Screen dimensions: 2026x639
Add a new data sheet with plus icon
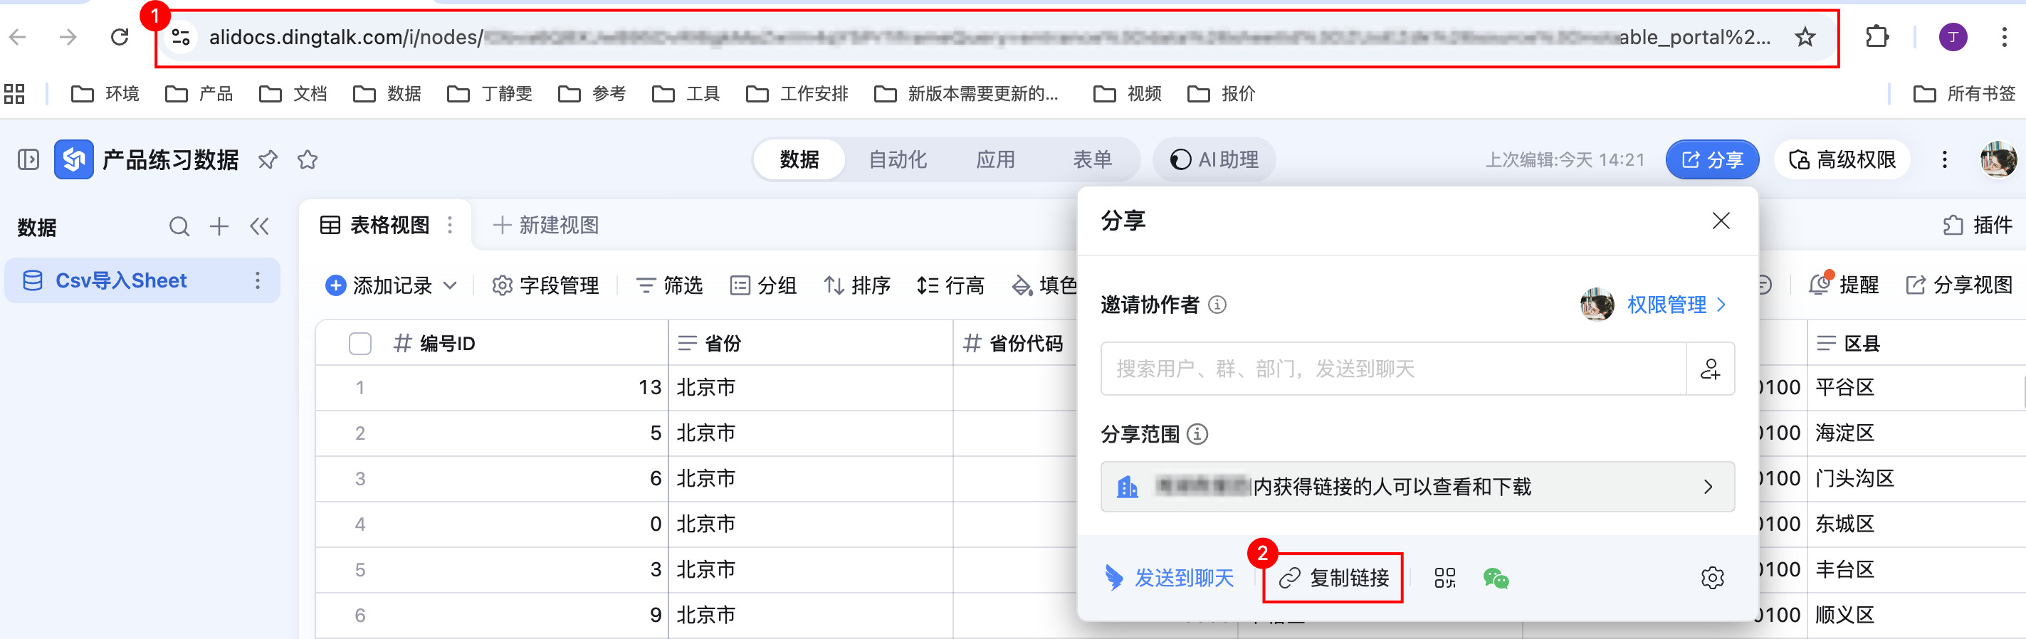219,227
